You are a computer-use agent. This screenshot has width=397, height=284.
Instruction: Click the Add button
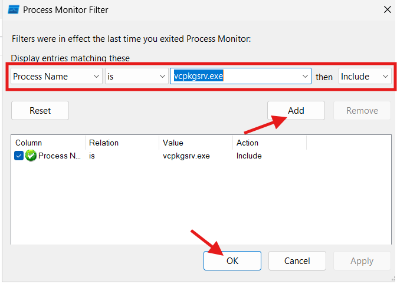click(296, 111)
